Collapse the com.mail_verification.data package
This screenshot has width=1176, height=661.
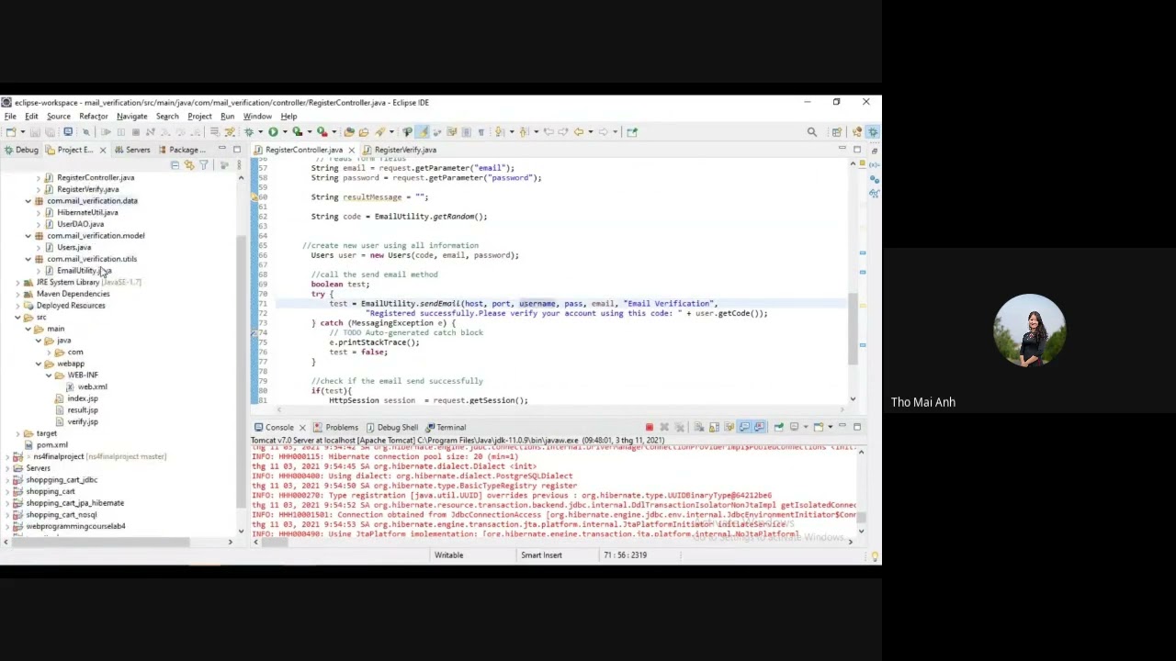coord(28,200)
